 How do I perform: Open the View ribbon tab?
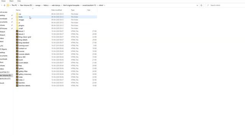[19, 1]
